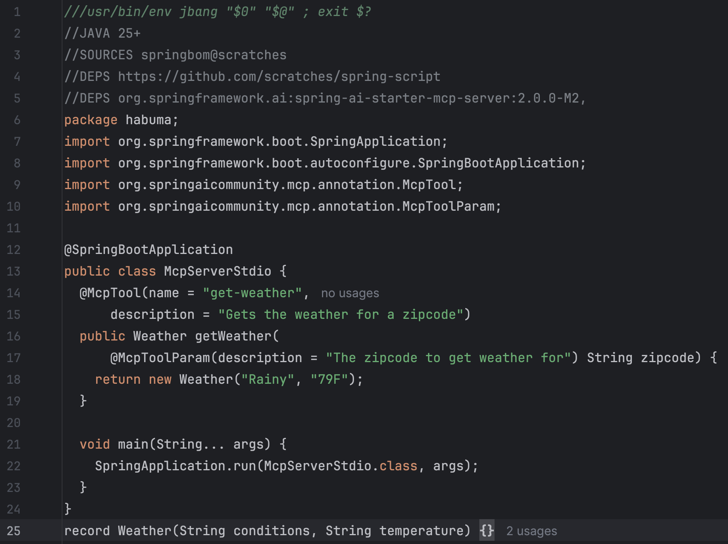728x544 pixels.
Task: Click the "79F" string literal
Action: point(329,379)
